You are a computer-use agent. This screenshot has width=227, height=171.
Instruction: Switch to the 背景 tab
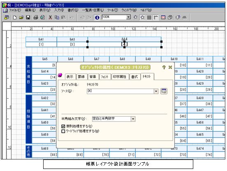click(x=93, y=77)
